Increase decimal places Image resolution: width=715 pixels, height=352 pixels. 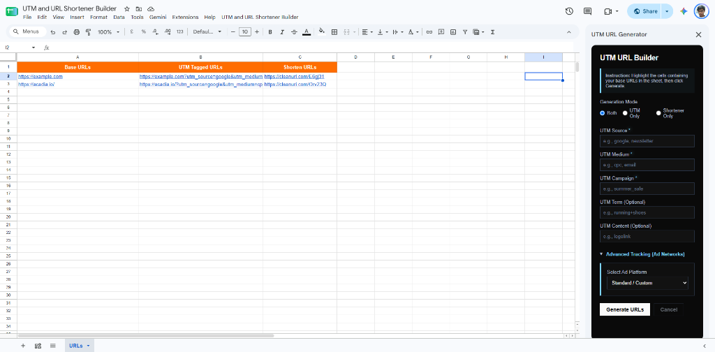[x=168, y=32]
